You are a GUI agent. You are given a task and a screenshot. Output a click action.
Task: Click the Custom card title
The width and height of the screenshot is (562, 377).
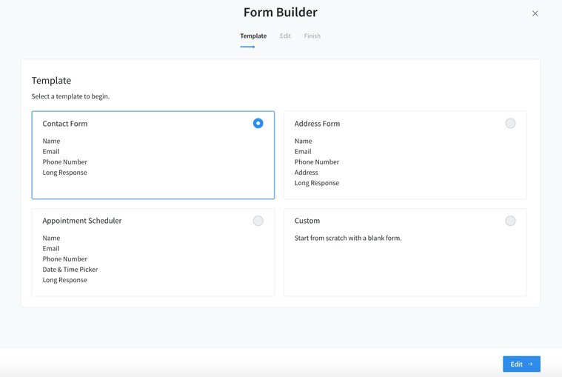(x=307, y=221)
